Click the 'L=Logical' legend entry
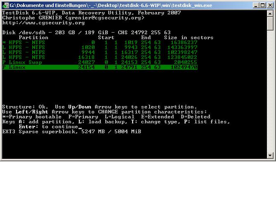This screenshot has width=276, height=198. pos(119,117)
